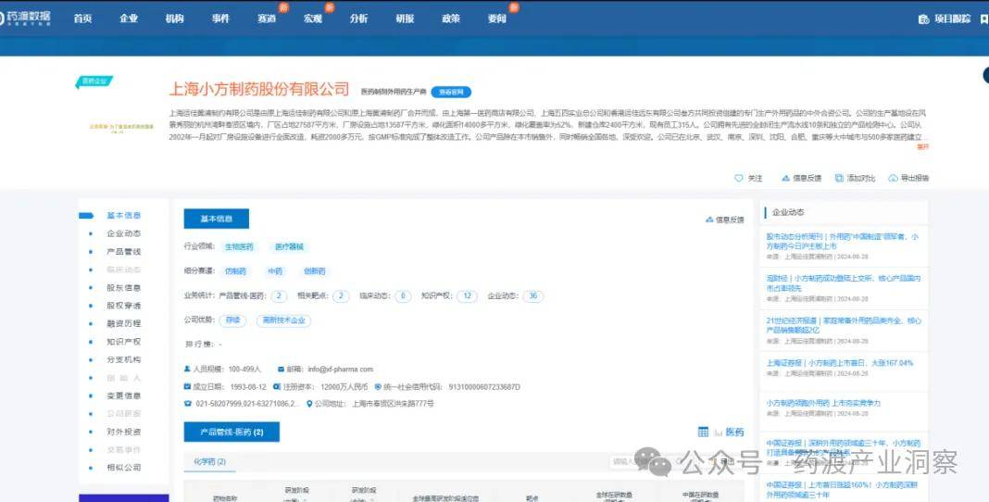
Task: Click the 查看官网 button
Action: pos(451,92)
